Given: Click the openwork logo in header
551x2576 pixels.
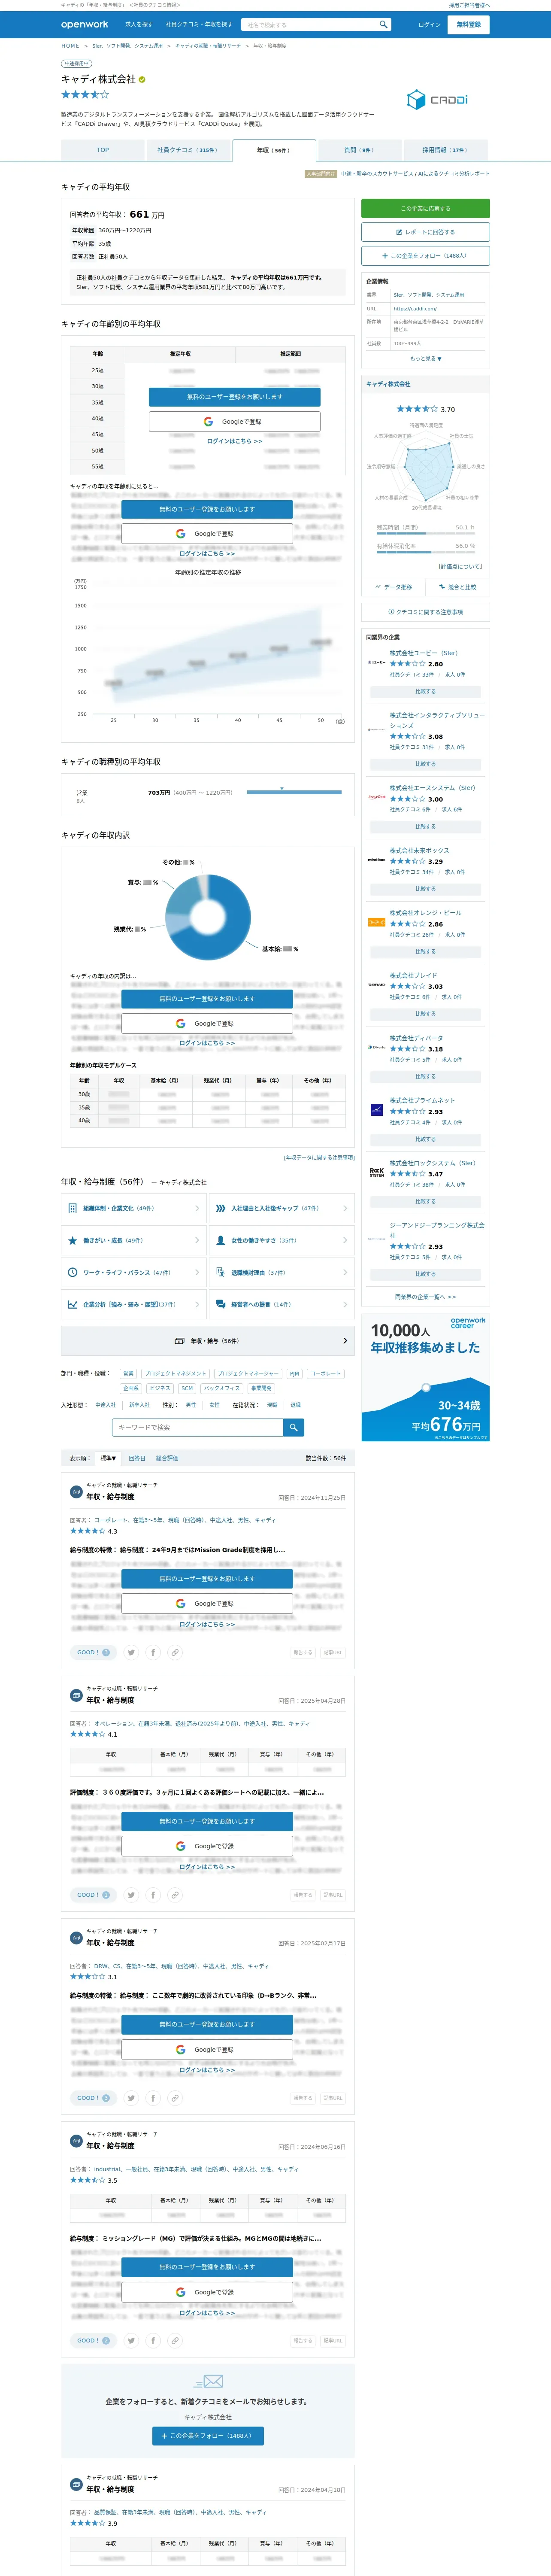Looking at the screenshot, I should 84,24.
